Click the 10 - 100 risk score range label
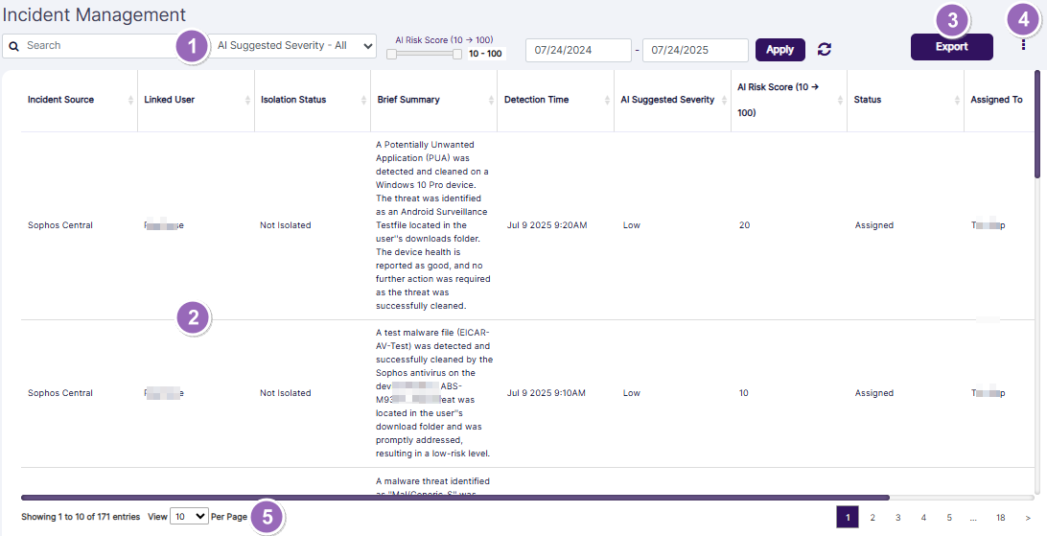The height and width of the screenshot is (536, 1047). (485, 54)
